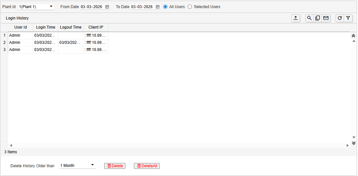Jump to bottom with double-down chevron
The height and width of the screenshot is (176, 358).
tap(353, 143)
